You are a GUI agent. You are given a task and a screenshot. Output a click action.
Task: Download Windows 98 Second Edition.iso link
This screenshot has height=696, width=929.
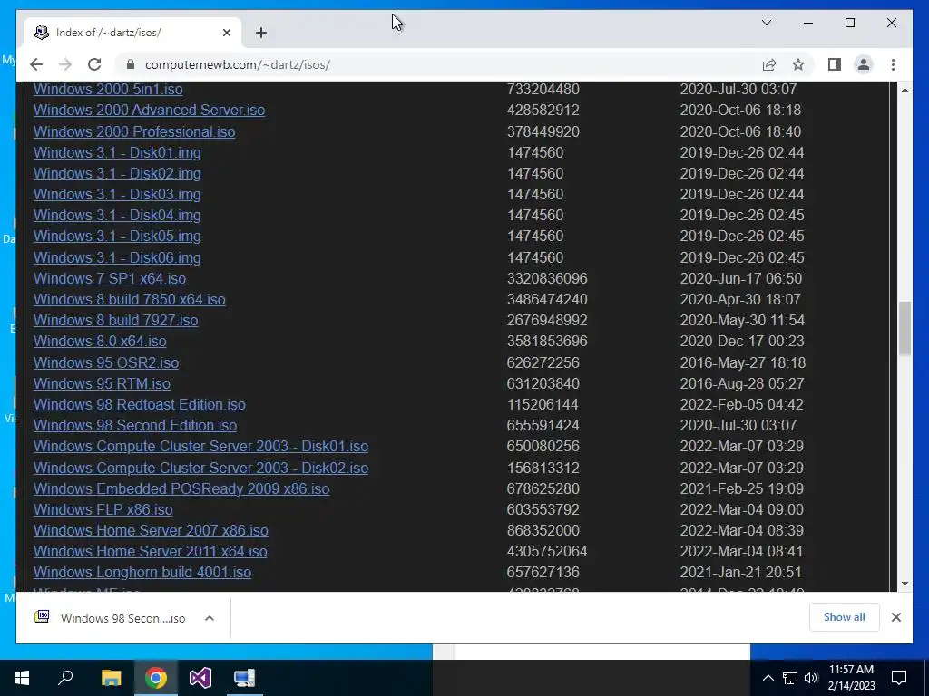(x=135, y=426)
